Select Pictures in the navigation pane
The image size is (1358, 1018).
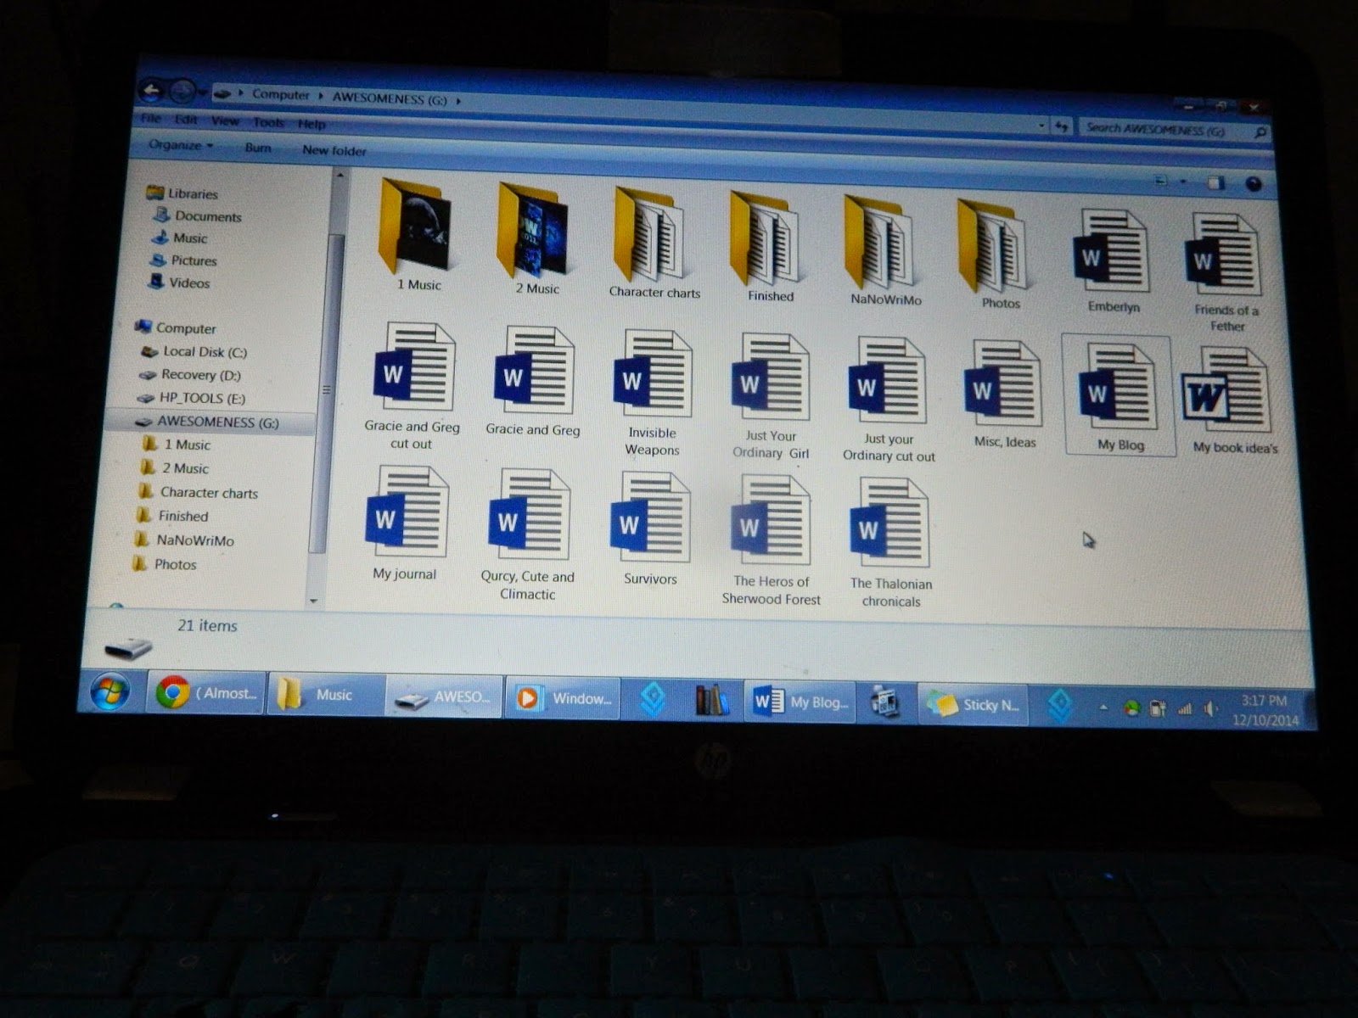(184, 260)
